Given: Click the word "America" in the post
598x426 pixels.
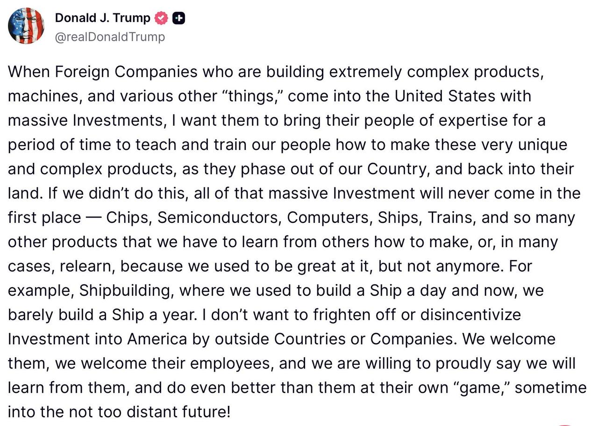Looking at the screenshot, I should click(157, 339).
